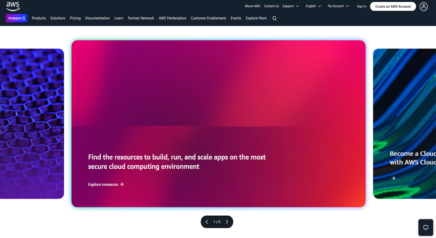
Task: Open the chat widget in the corner
Action: click(426, 227)
